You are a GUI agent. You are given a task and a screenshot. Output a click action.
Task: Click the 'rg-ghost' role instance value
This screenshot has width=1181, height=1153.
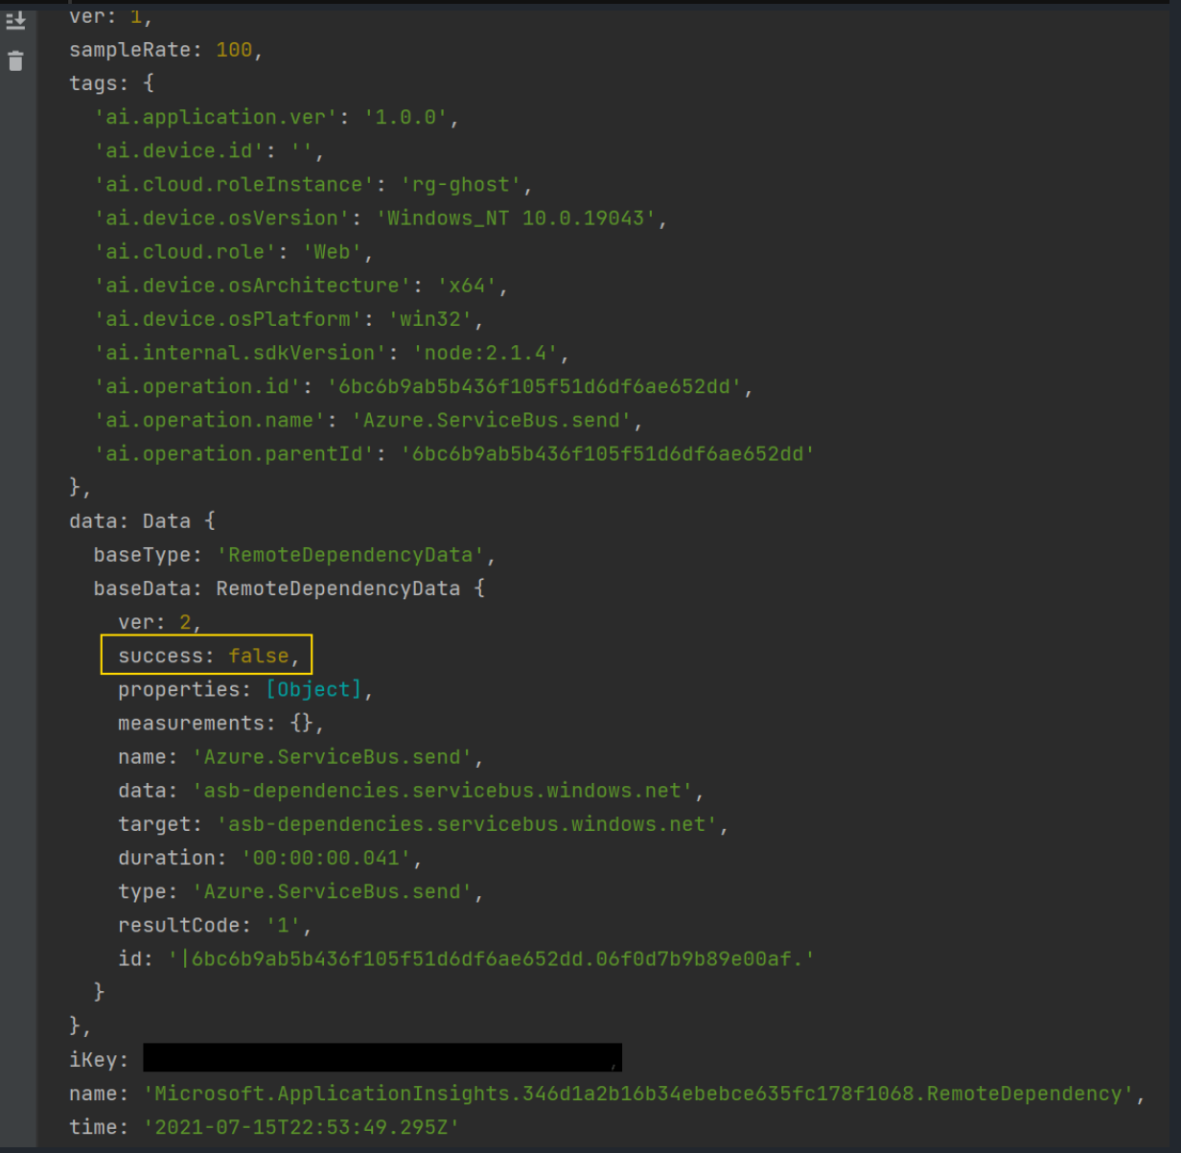461,184
